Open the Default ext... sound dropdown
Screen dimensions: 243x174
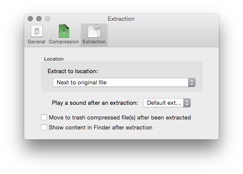(x=167, y=103)
